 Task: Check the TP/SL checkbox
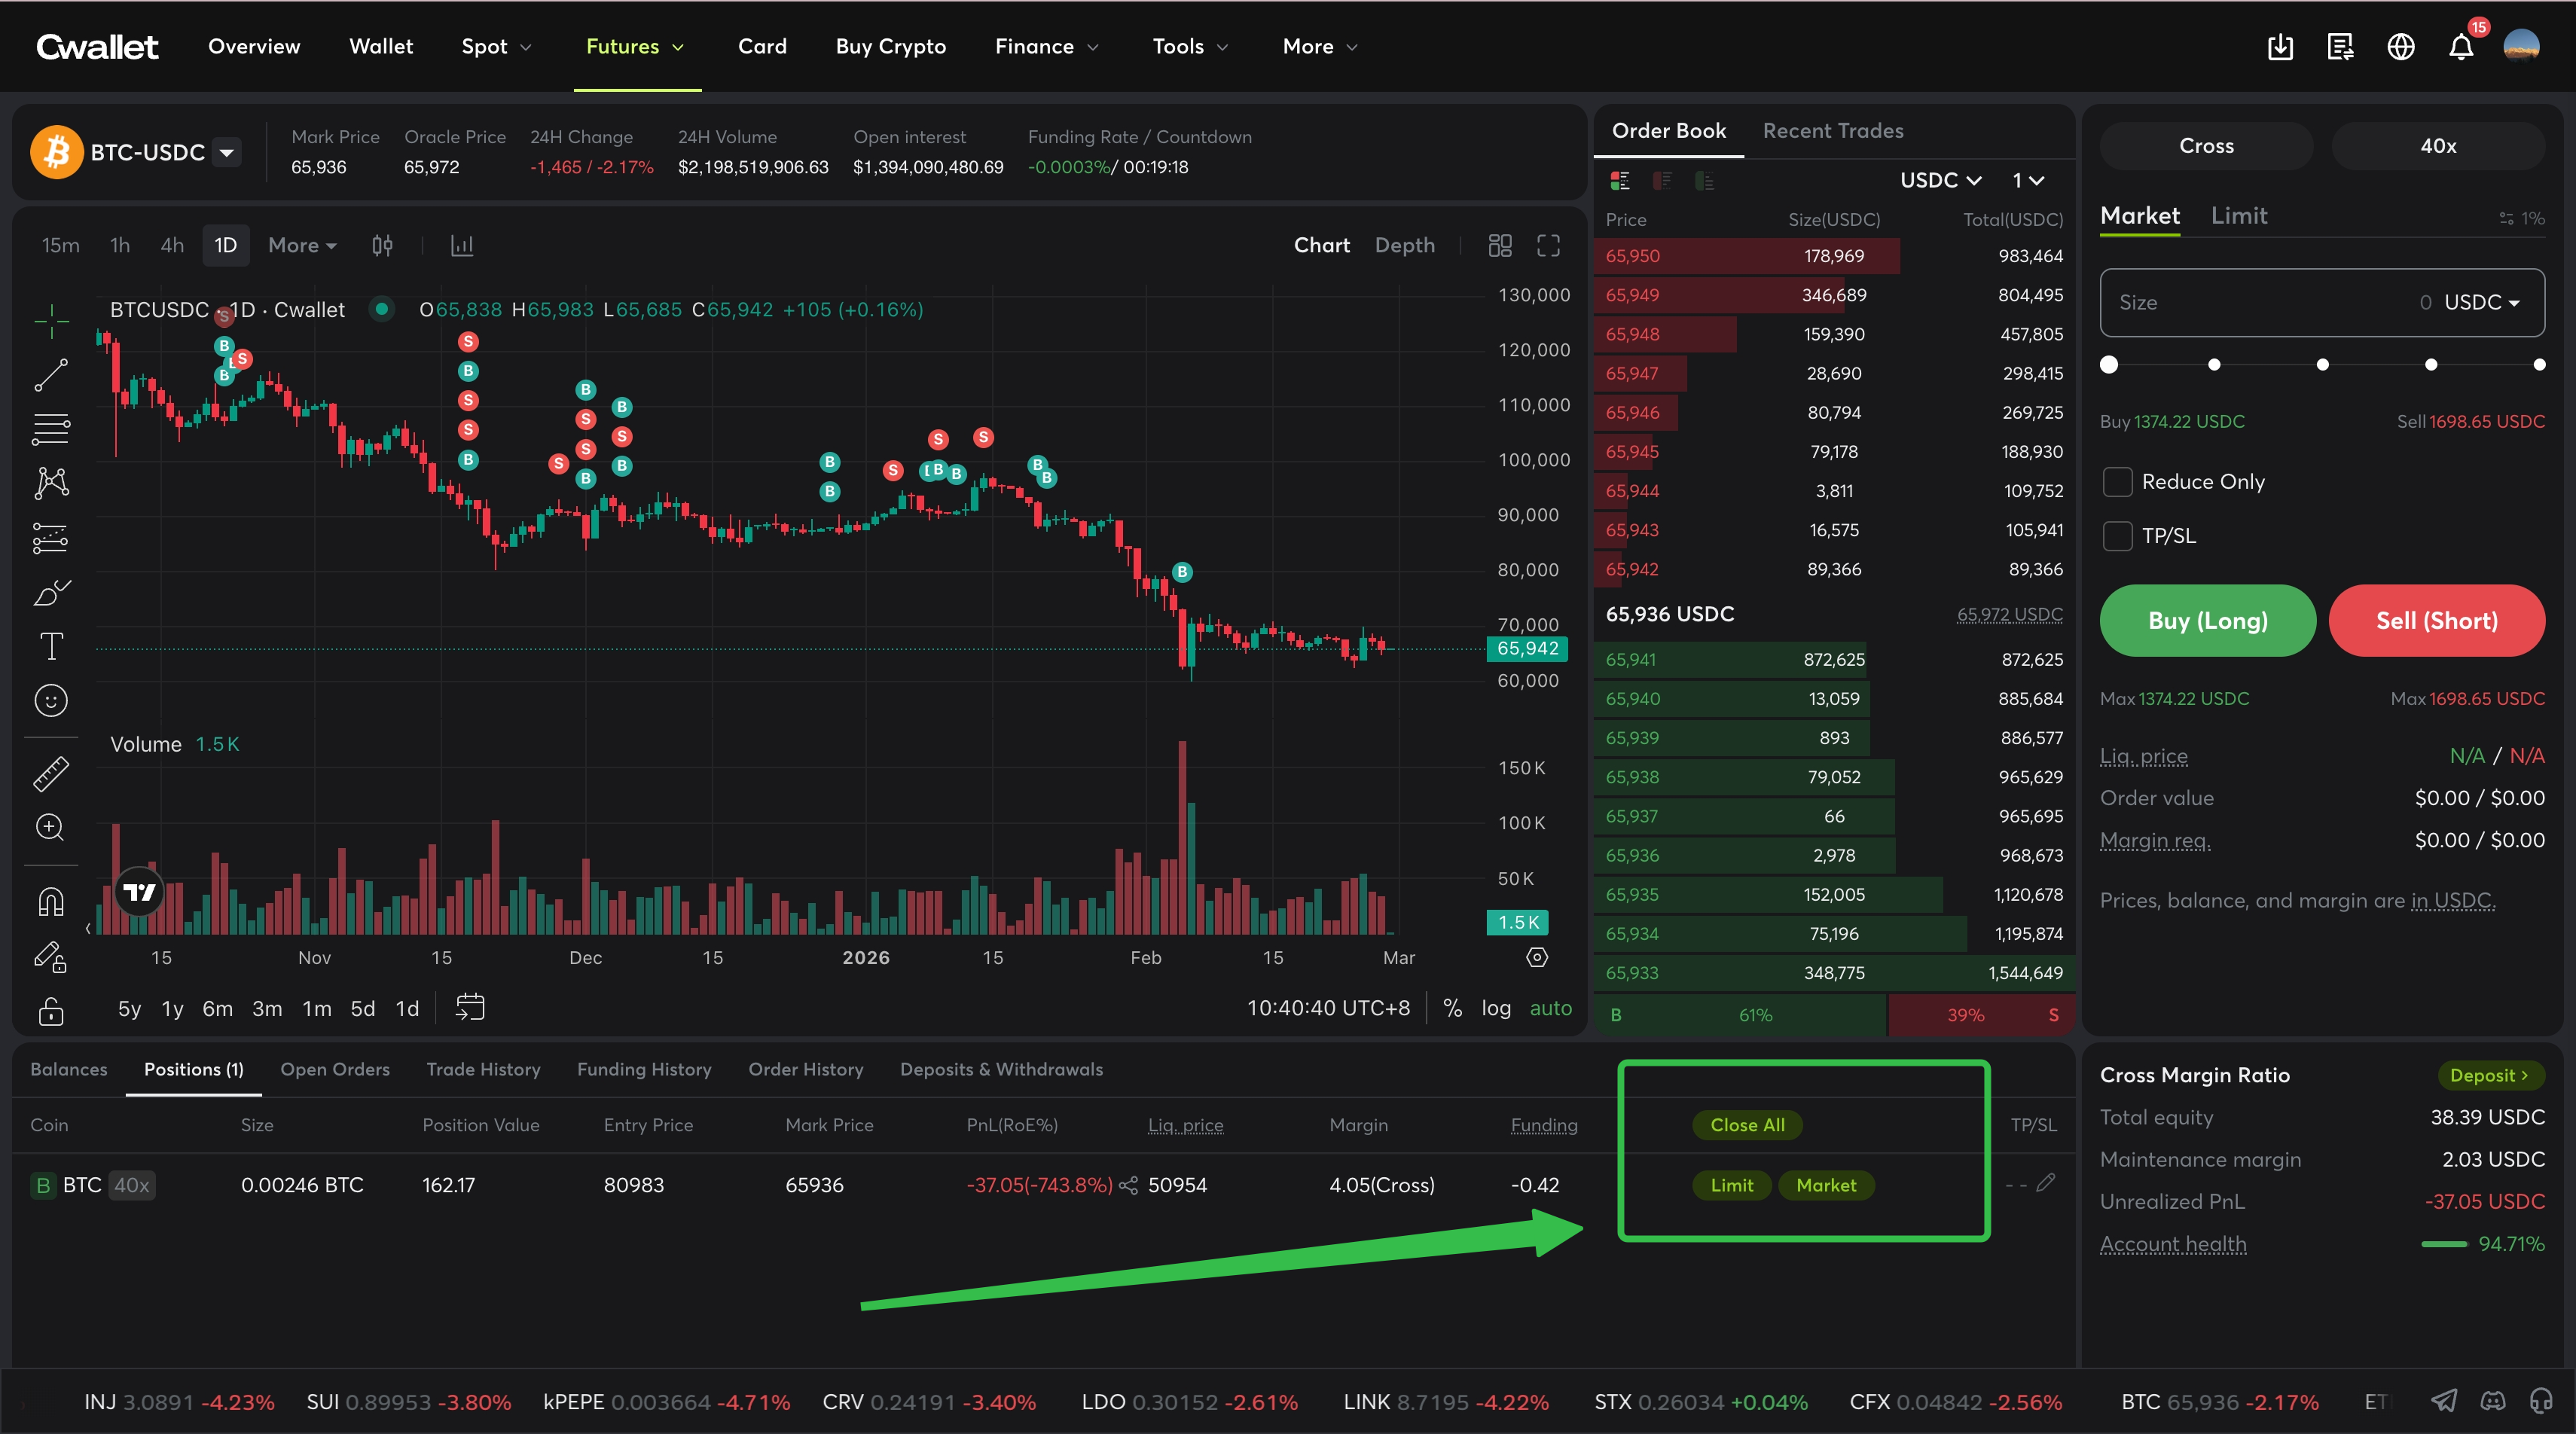[x=2117, y=536]
